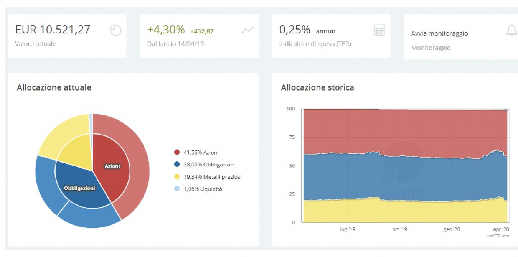
Task: Click the pie chart icon beside Valore attuale
Action: 115,30
